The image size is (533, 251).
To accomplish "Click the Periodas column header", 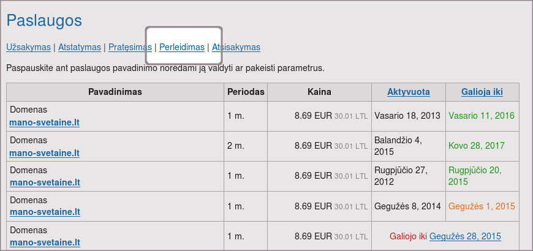I will pyautogui.click(x=246, y=92).
